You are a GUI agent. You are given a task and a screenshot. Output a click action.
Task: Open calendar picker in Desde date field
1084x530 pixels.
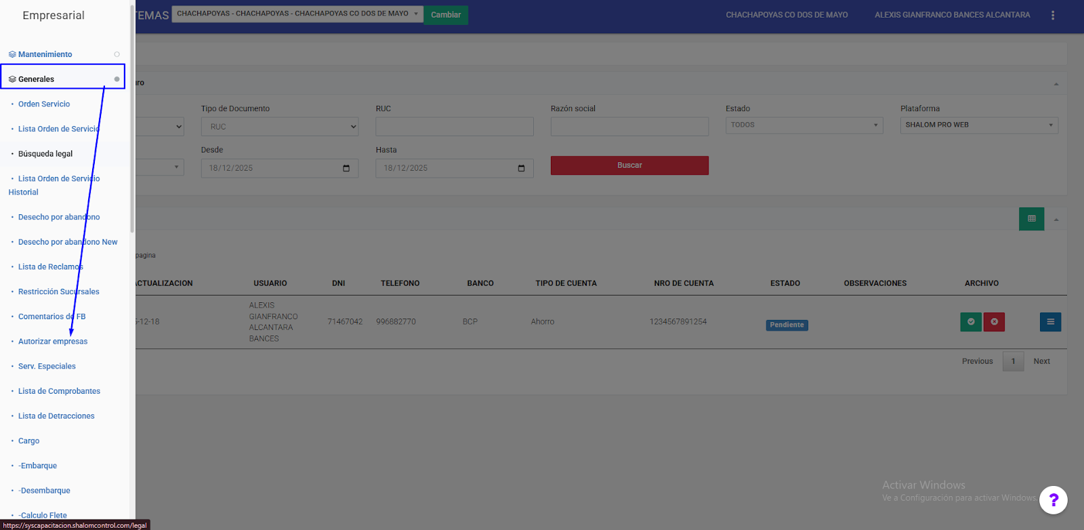346,168
